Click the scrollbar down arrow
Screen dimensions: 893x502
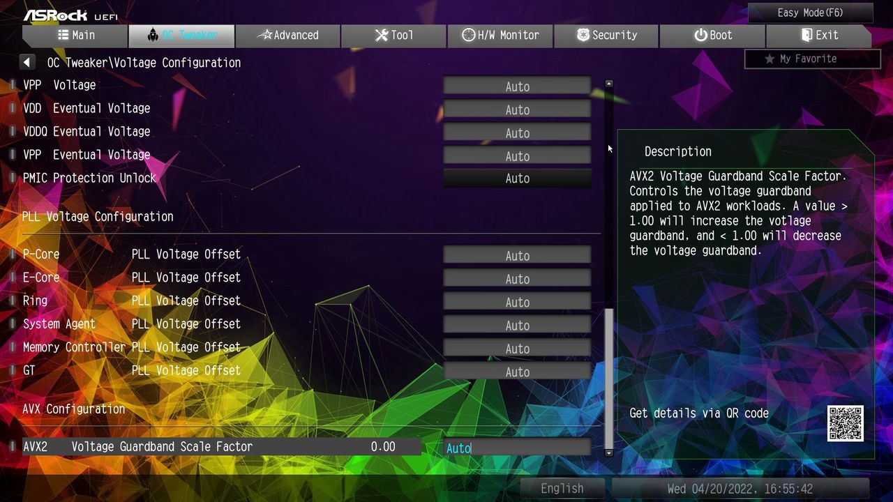[x=609, y=452]
